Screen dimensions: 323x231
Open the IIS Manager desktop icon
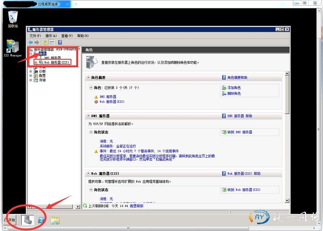tap(13, 47)
